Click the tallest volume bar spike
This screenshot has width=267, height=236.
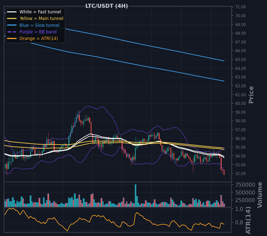click(136, 195)
